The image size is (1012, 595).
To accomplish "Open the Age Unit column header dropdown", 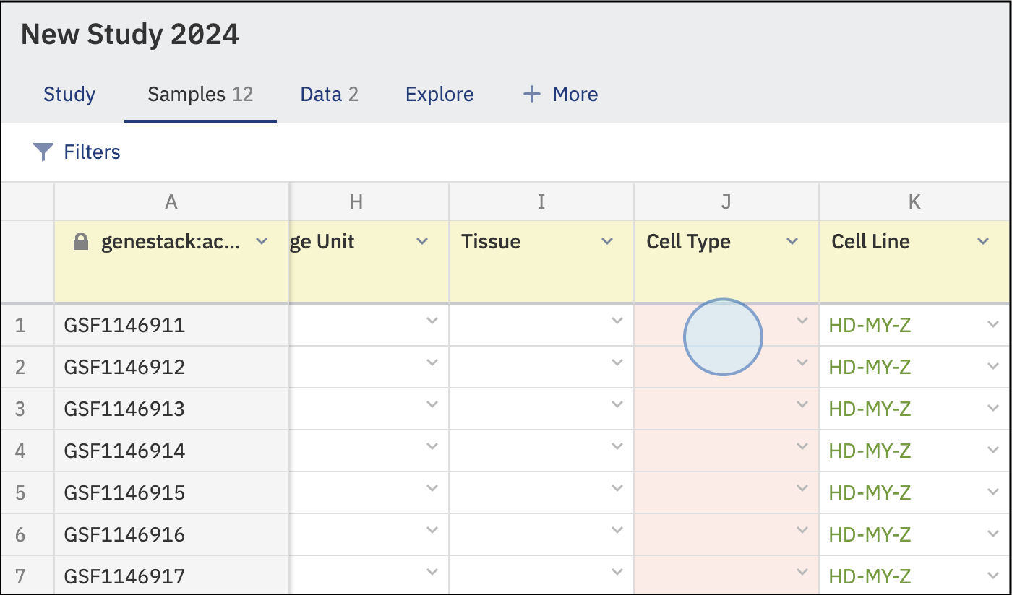I will [423, 241].
